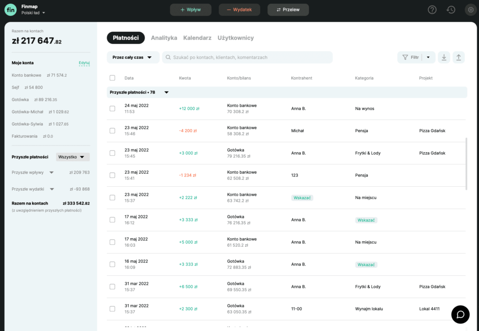Image resolution: width=479 pixels, height=331 pixels.
Task: Click the Kontrahent column header
Action: click(x=302, y=78)
